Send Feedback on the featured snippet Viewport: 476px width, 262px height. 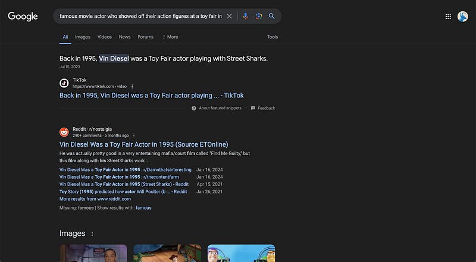tap(263, 108)
